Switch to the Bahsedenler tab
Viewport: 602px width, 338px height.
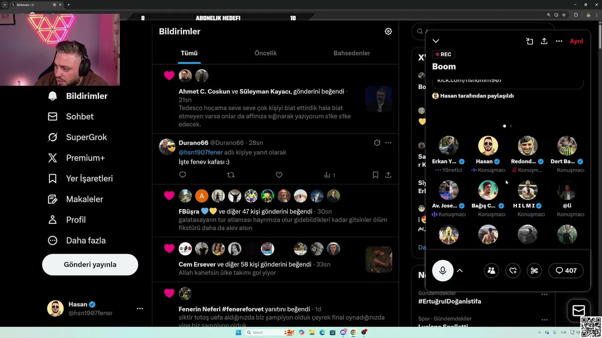point(352,53)
